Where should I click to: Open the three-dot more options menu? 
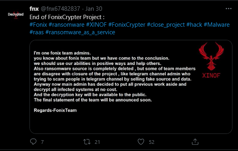pos(228,9)
